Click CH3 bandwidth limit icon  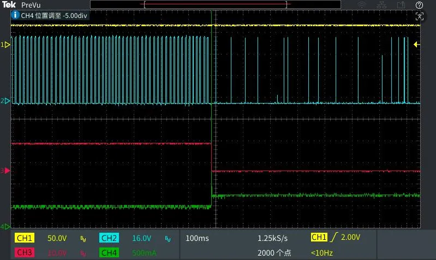coord(83,253)
